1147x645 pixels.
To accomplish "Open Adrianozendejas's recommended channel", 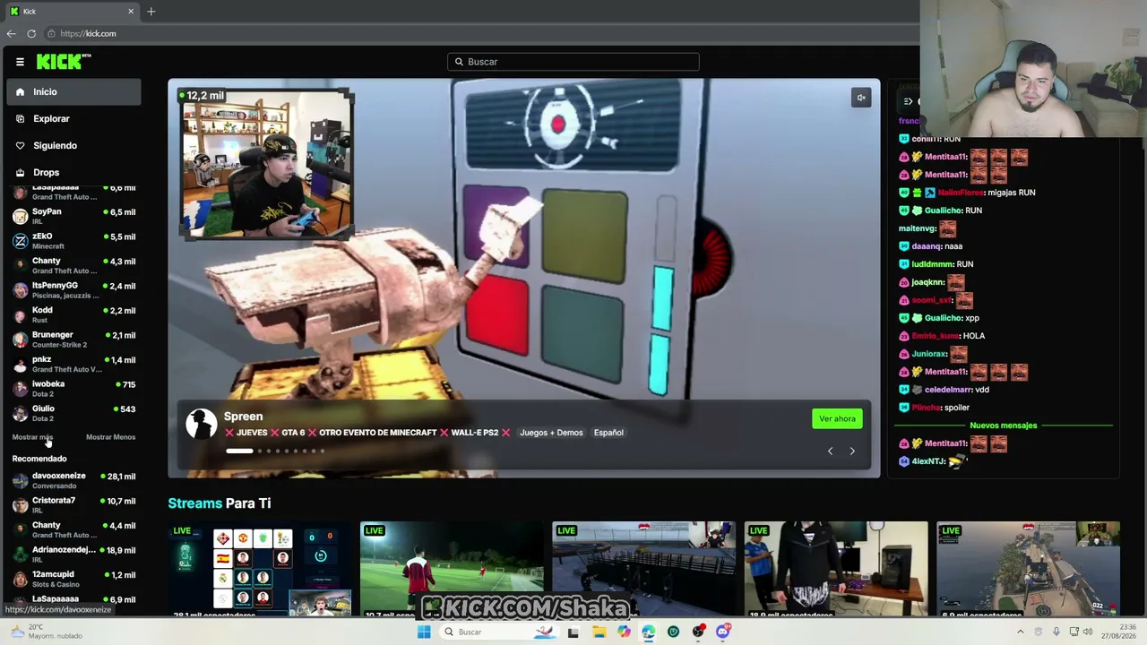I will 73,555.
